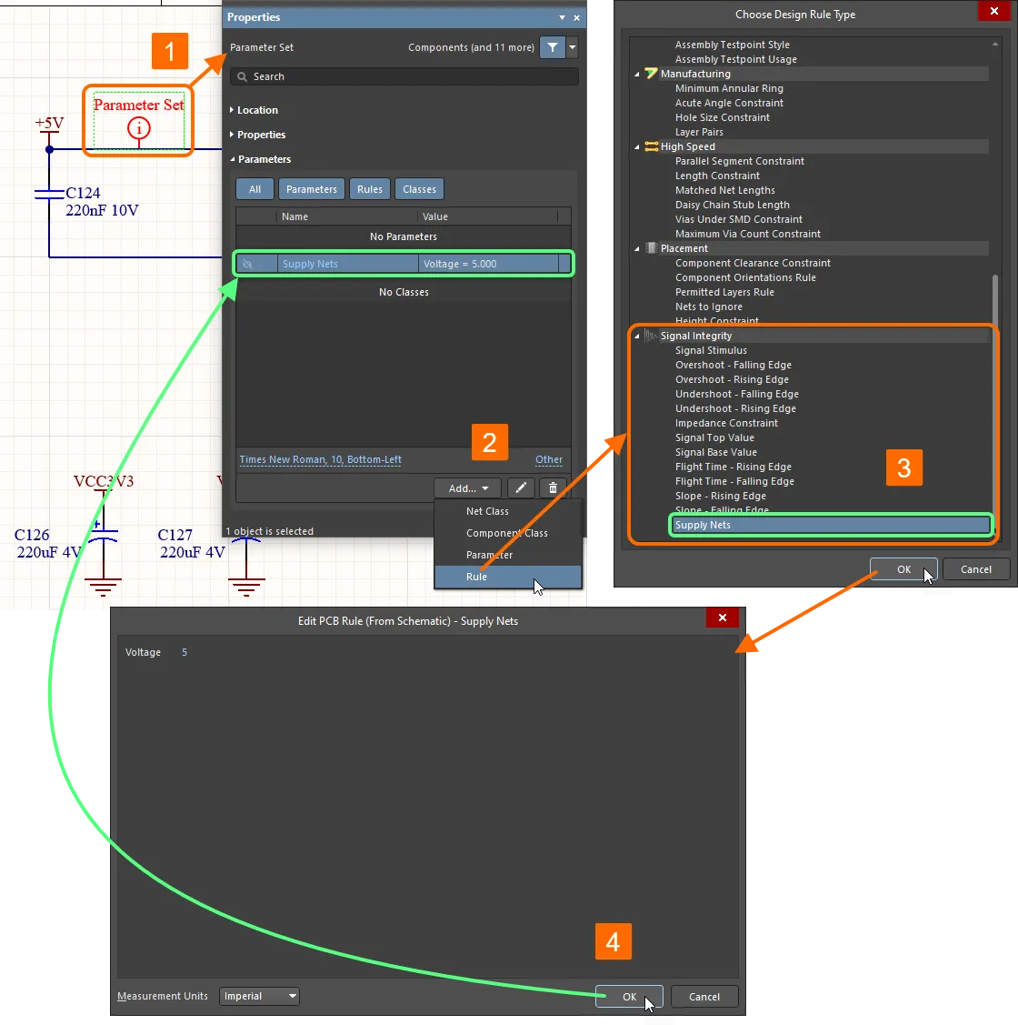Select Layer Pairs rule
Screen dimensions: 1018x1025
pos(699,132)
